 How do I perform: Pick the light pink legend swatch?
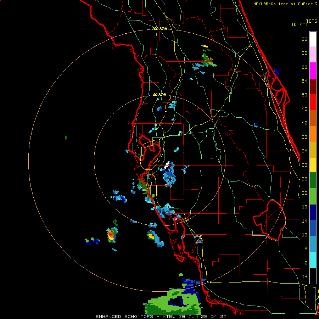click(313, 54)
